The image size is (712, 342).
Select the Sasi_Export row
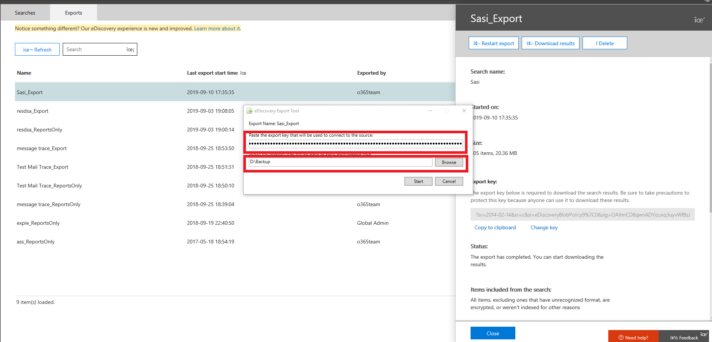pyautogui.click(x=235, y=92)
